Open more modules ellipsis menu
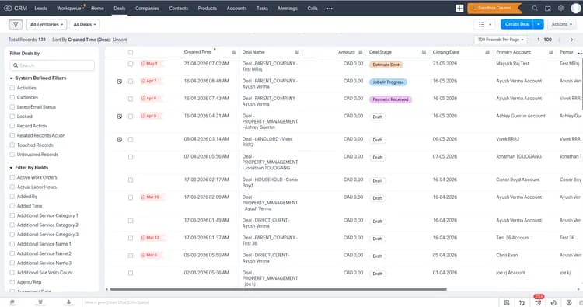The height and width of the screenshot is (307, 583). (330, 9)
